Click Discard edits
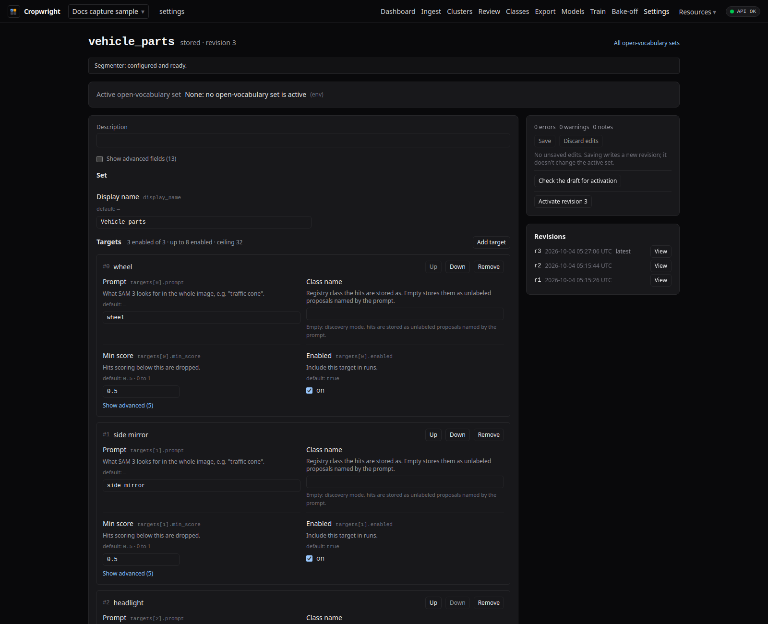The image size is (768, 624). (x=581, y=141)
